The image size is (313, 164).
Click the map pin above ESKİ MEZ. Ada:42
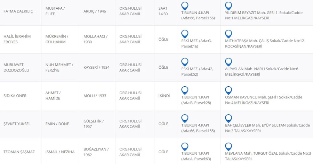click(x=185, y=62)
